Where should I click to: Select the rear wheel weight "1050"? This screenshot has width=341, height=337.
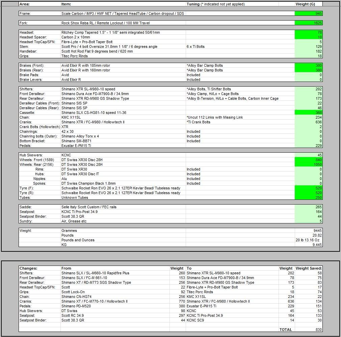309,164
